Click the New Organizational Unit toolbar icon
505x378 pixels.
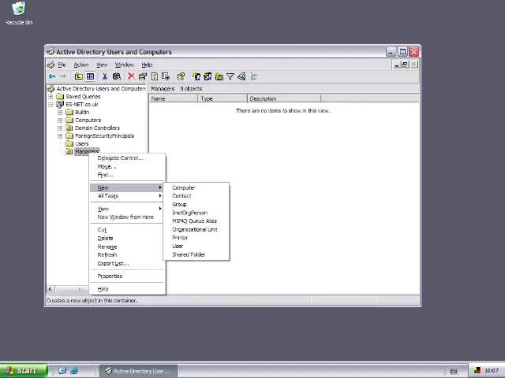219,76
